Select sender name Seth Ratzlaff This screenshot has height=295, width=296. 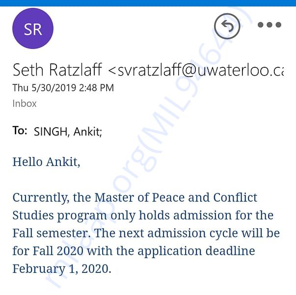(x=57, y=70)
